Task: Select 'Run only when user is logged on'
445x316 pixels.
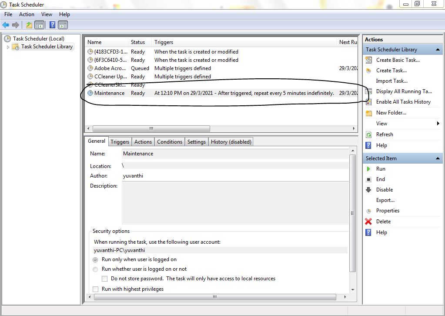Action: coord(95,259)
